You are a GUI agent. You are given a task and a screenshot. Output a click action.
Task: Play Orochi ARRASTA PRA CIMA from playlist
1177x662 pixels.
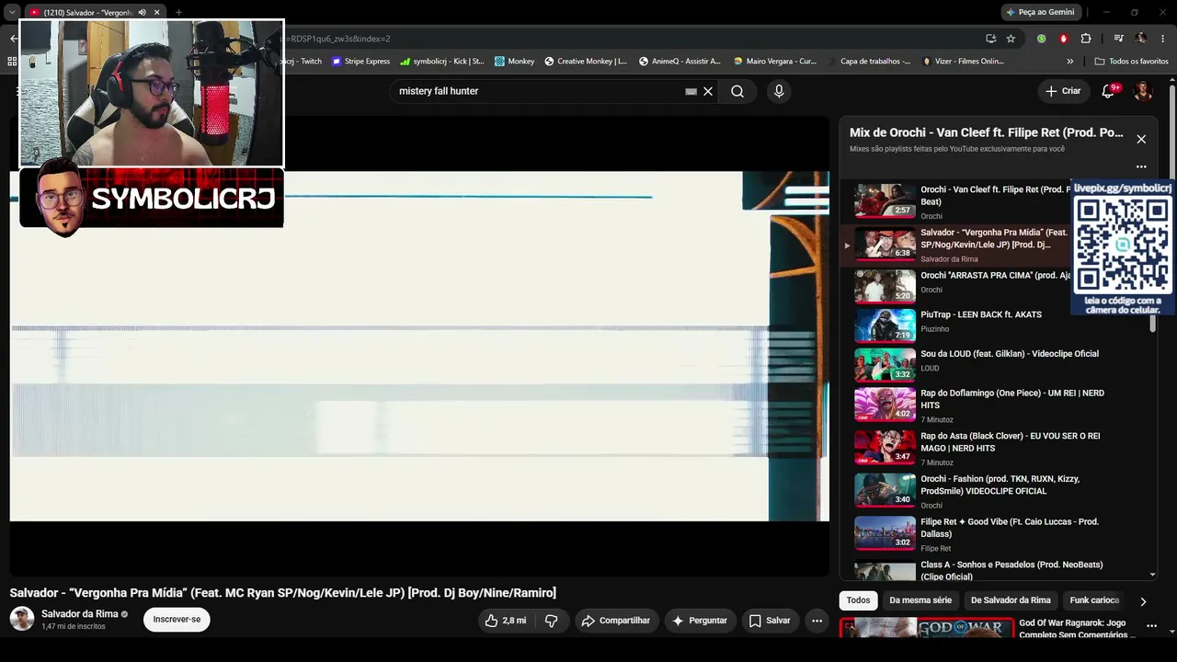885,287
